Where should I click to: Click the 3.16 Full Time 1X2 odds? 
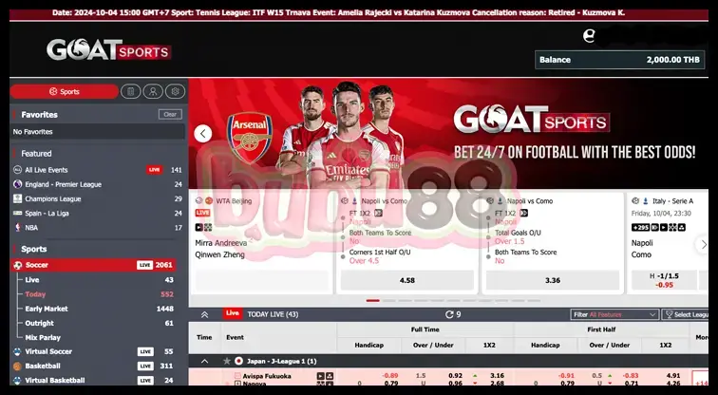click(497, 376)
